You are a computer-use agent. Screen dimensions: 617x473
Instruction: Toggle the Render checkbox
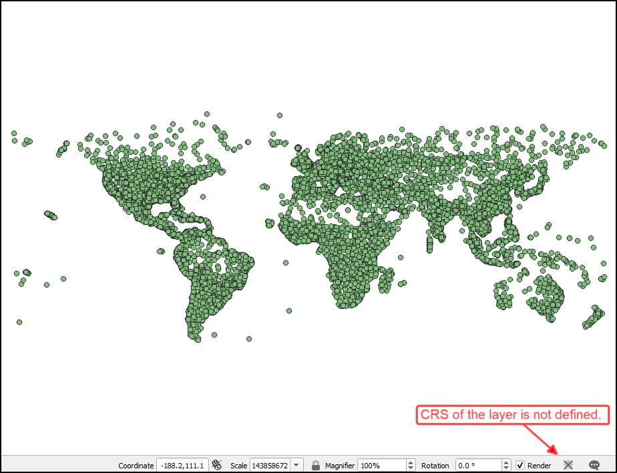click(x=520, y=465)
